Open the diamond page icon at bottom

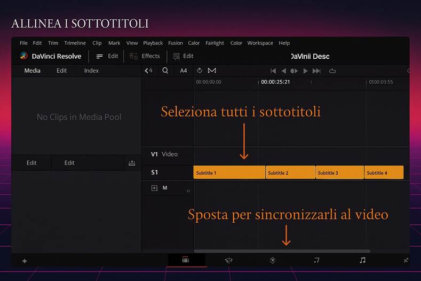click(273, 260)
